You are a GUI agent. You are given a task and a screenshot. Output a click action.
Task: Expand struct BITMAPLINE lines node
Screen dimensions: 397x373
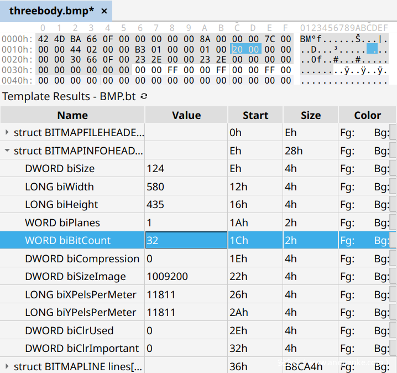click(x=7, y=366)
